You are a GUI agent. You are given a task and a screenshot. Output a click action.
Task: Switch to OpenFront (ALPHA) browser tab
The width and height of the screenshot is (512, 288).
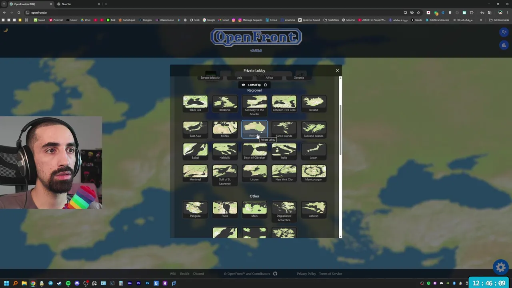[x=30, y=4]
